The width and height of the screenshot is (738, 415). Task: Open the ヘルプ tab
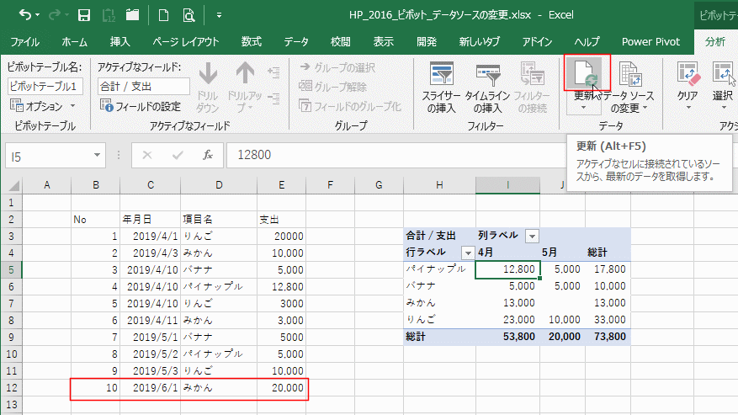click(587, 42)
